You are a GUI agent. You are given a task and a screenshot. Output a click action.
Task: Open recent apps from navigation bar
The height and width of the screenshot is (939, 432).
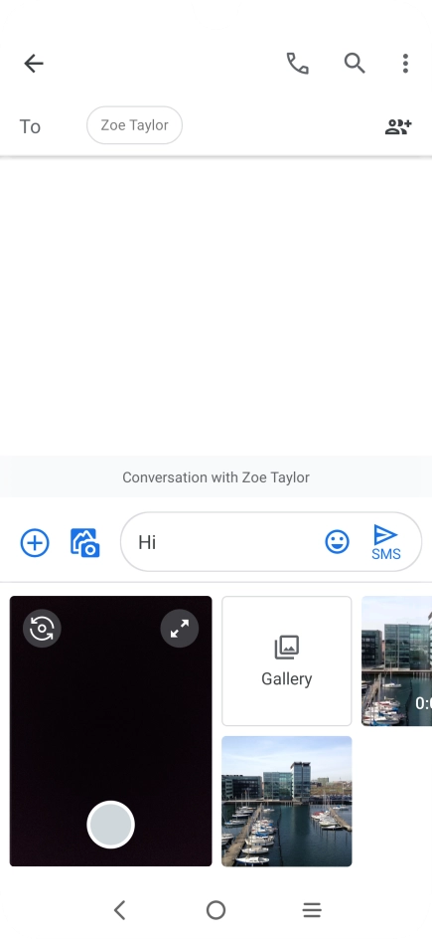(312, 910)
